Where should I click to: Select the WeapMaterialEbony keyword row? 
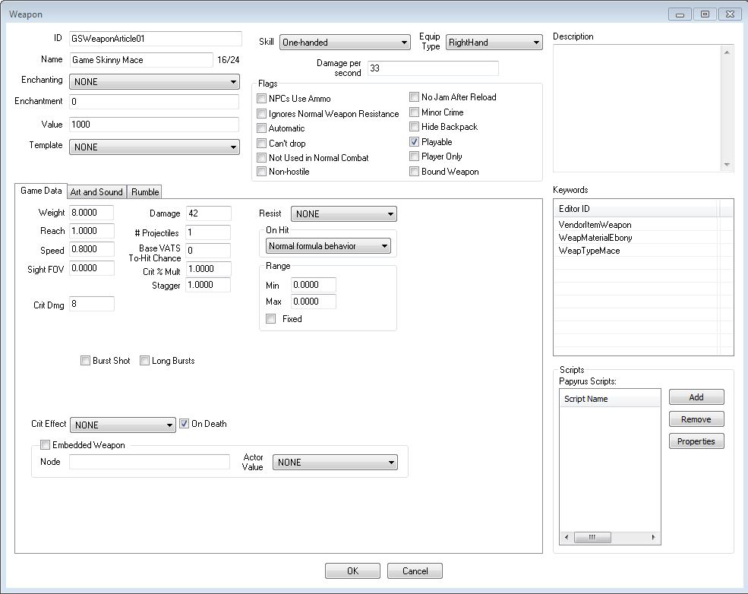coord(638,238)
